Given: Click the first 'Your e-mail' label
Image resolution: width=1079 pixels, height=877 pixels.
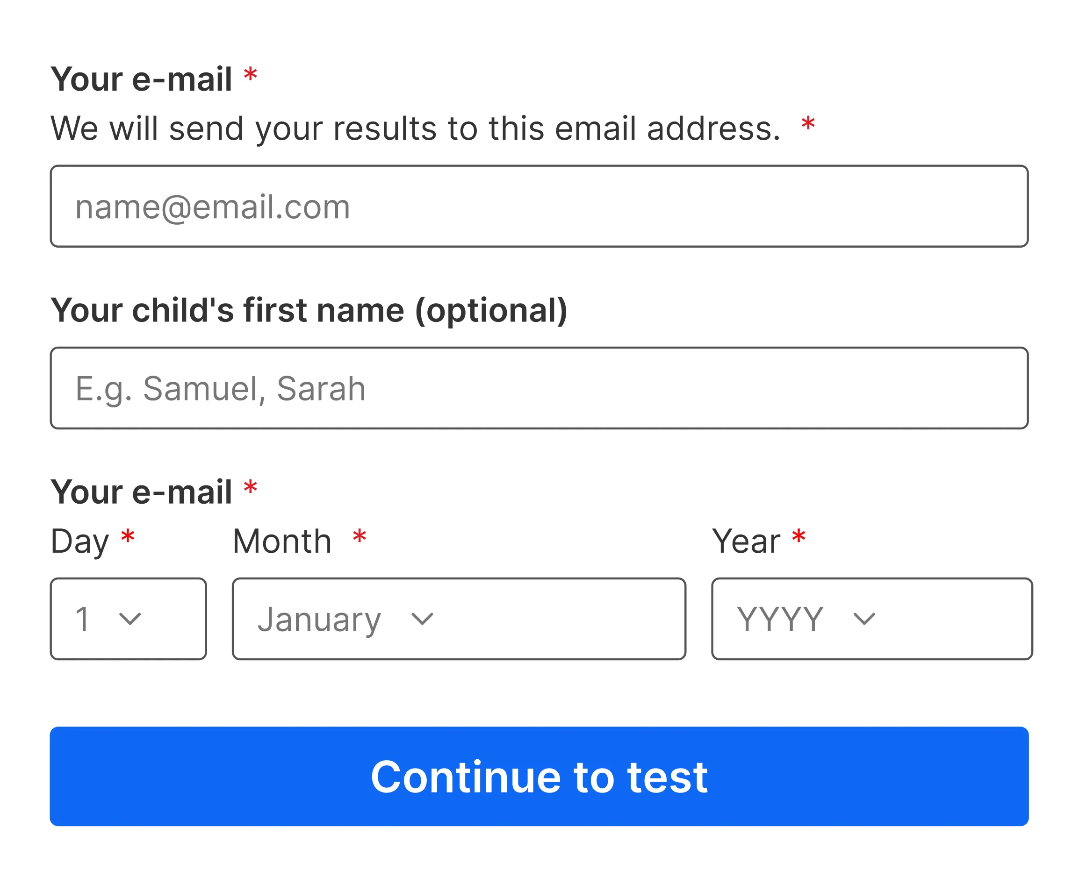Looking at the screenshot, I should coord(142,80).
